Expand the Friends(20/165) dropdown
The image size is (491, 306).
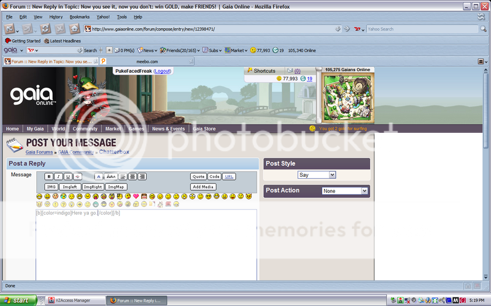point(198,51)
